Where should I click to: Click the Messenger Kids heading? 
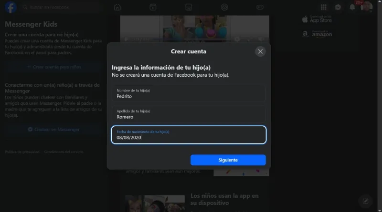pyautogui.click(x=31, y=24)
